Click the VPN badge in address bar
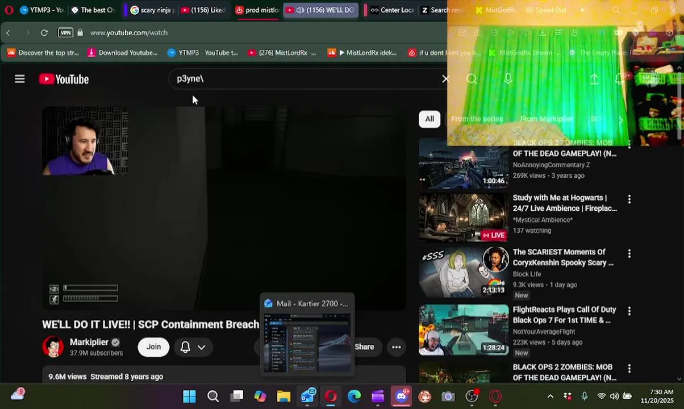 coord(65,33)
